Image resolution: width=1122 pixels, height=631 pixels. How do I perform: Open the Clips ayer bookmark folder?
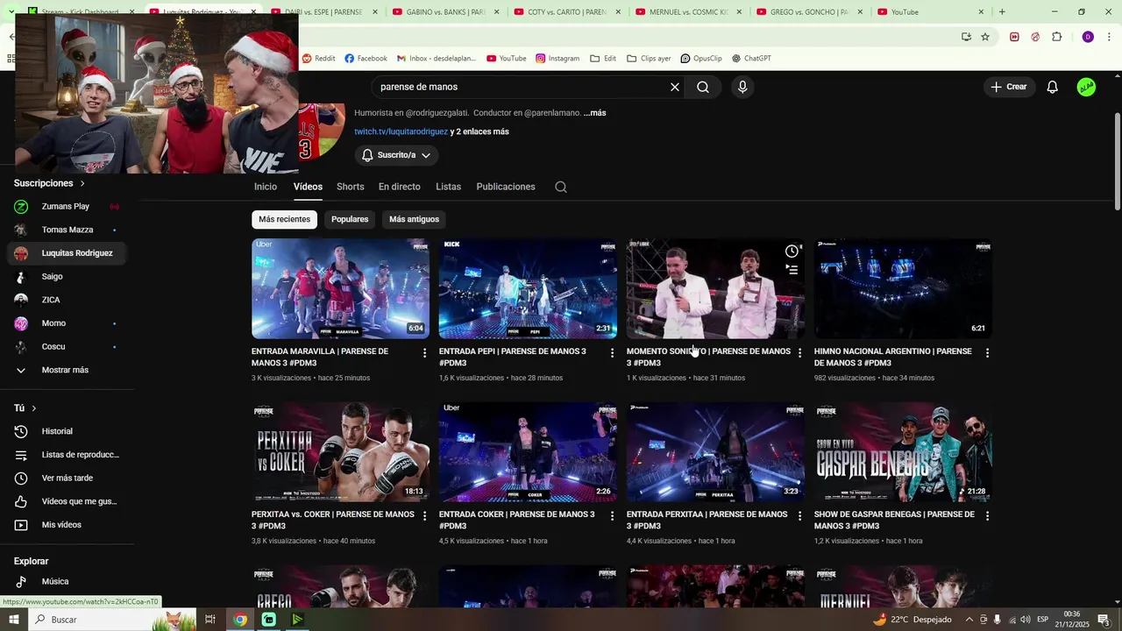pos(649,59)
